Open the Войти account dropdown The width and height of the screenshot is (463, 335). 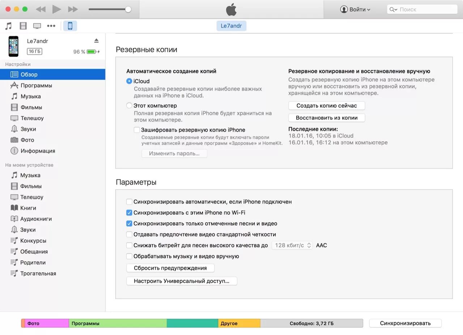point(355,9)
